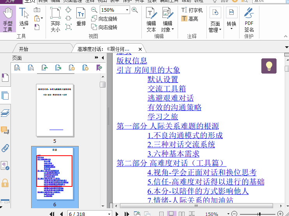Follow the link 版权信息
This screenshot has width=289, height=216.
(132, 60)
